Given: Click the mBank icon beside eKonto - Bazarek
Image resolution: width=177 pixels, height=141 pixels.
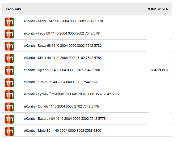Looking at the screenshot, I should coord(10,119).
